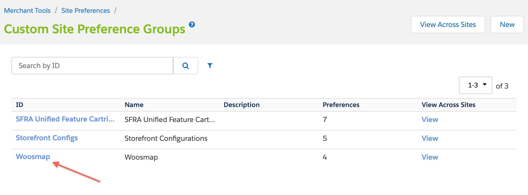
Task: Navigate to Site Preferences breadcrumb
Action: (x=86, y=10)
